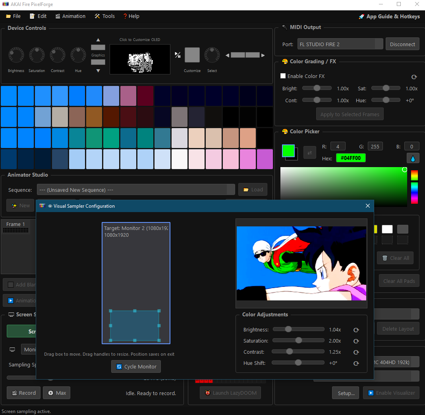Viewport: 425px width, 415px height.
Task: Click the OLED display to customize it
Action: tap(140, 59)
